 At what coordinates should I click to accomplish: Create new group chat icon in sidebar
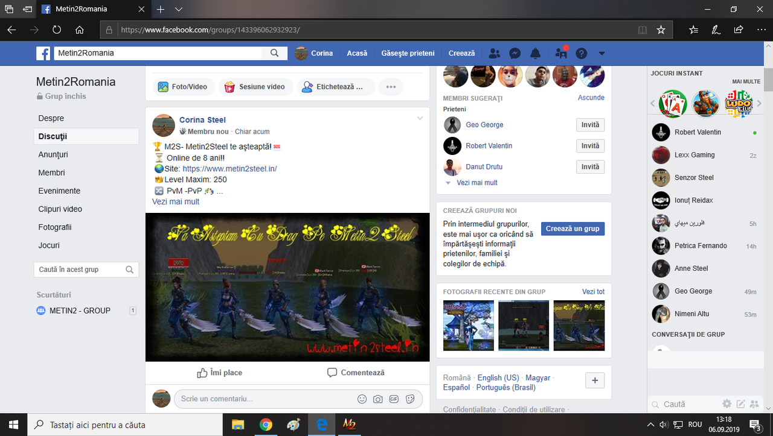tap(754, 403)
